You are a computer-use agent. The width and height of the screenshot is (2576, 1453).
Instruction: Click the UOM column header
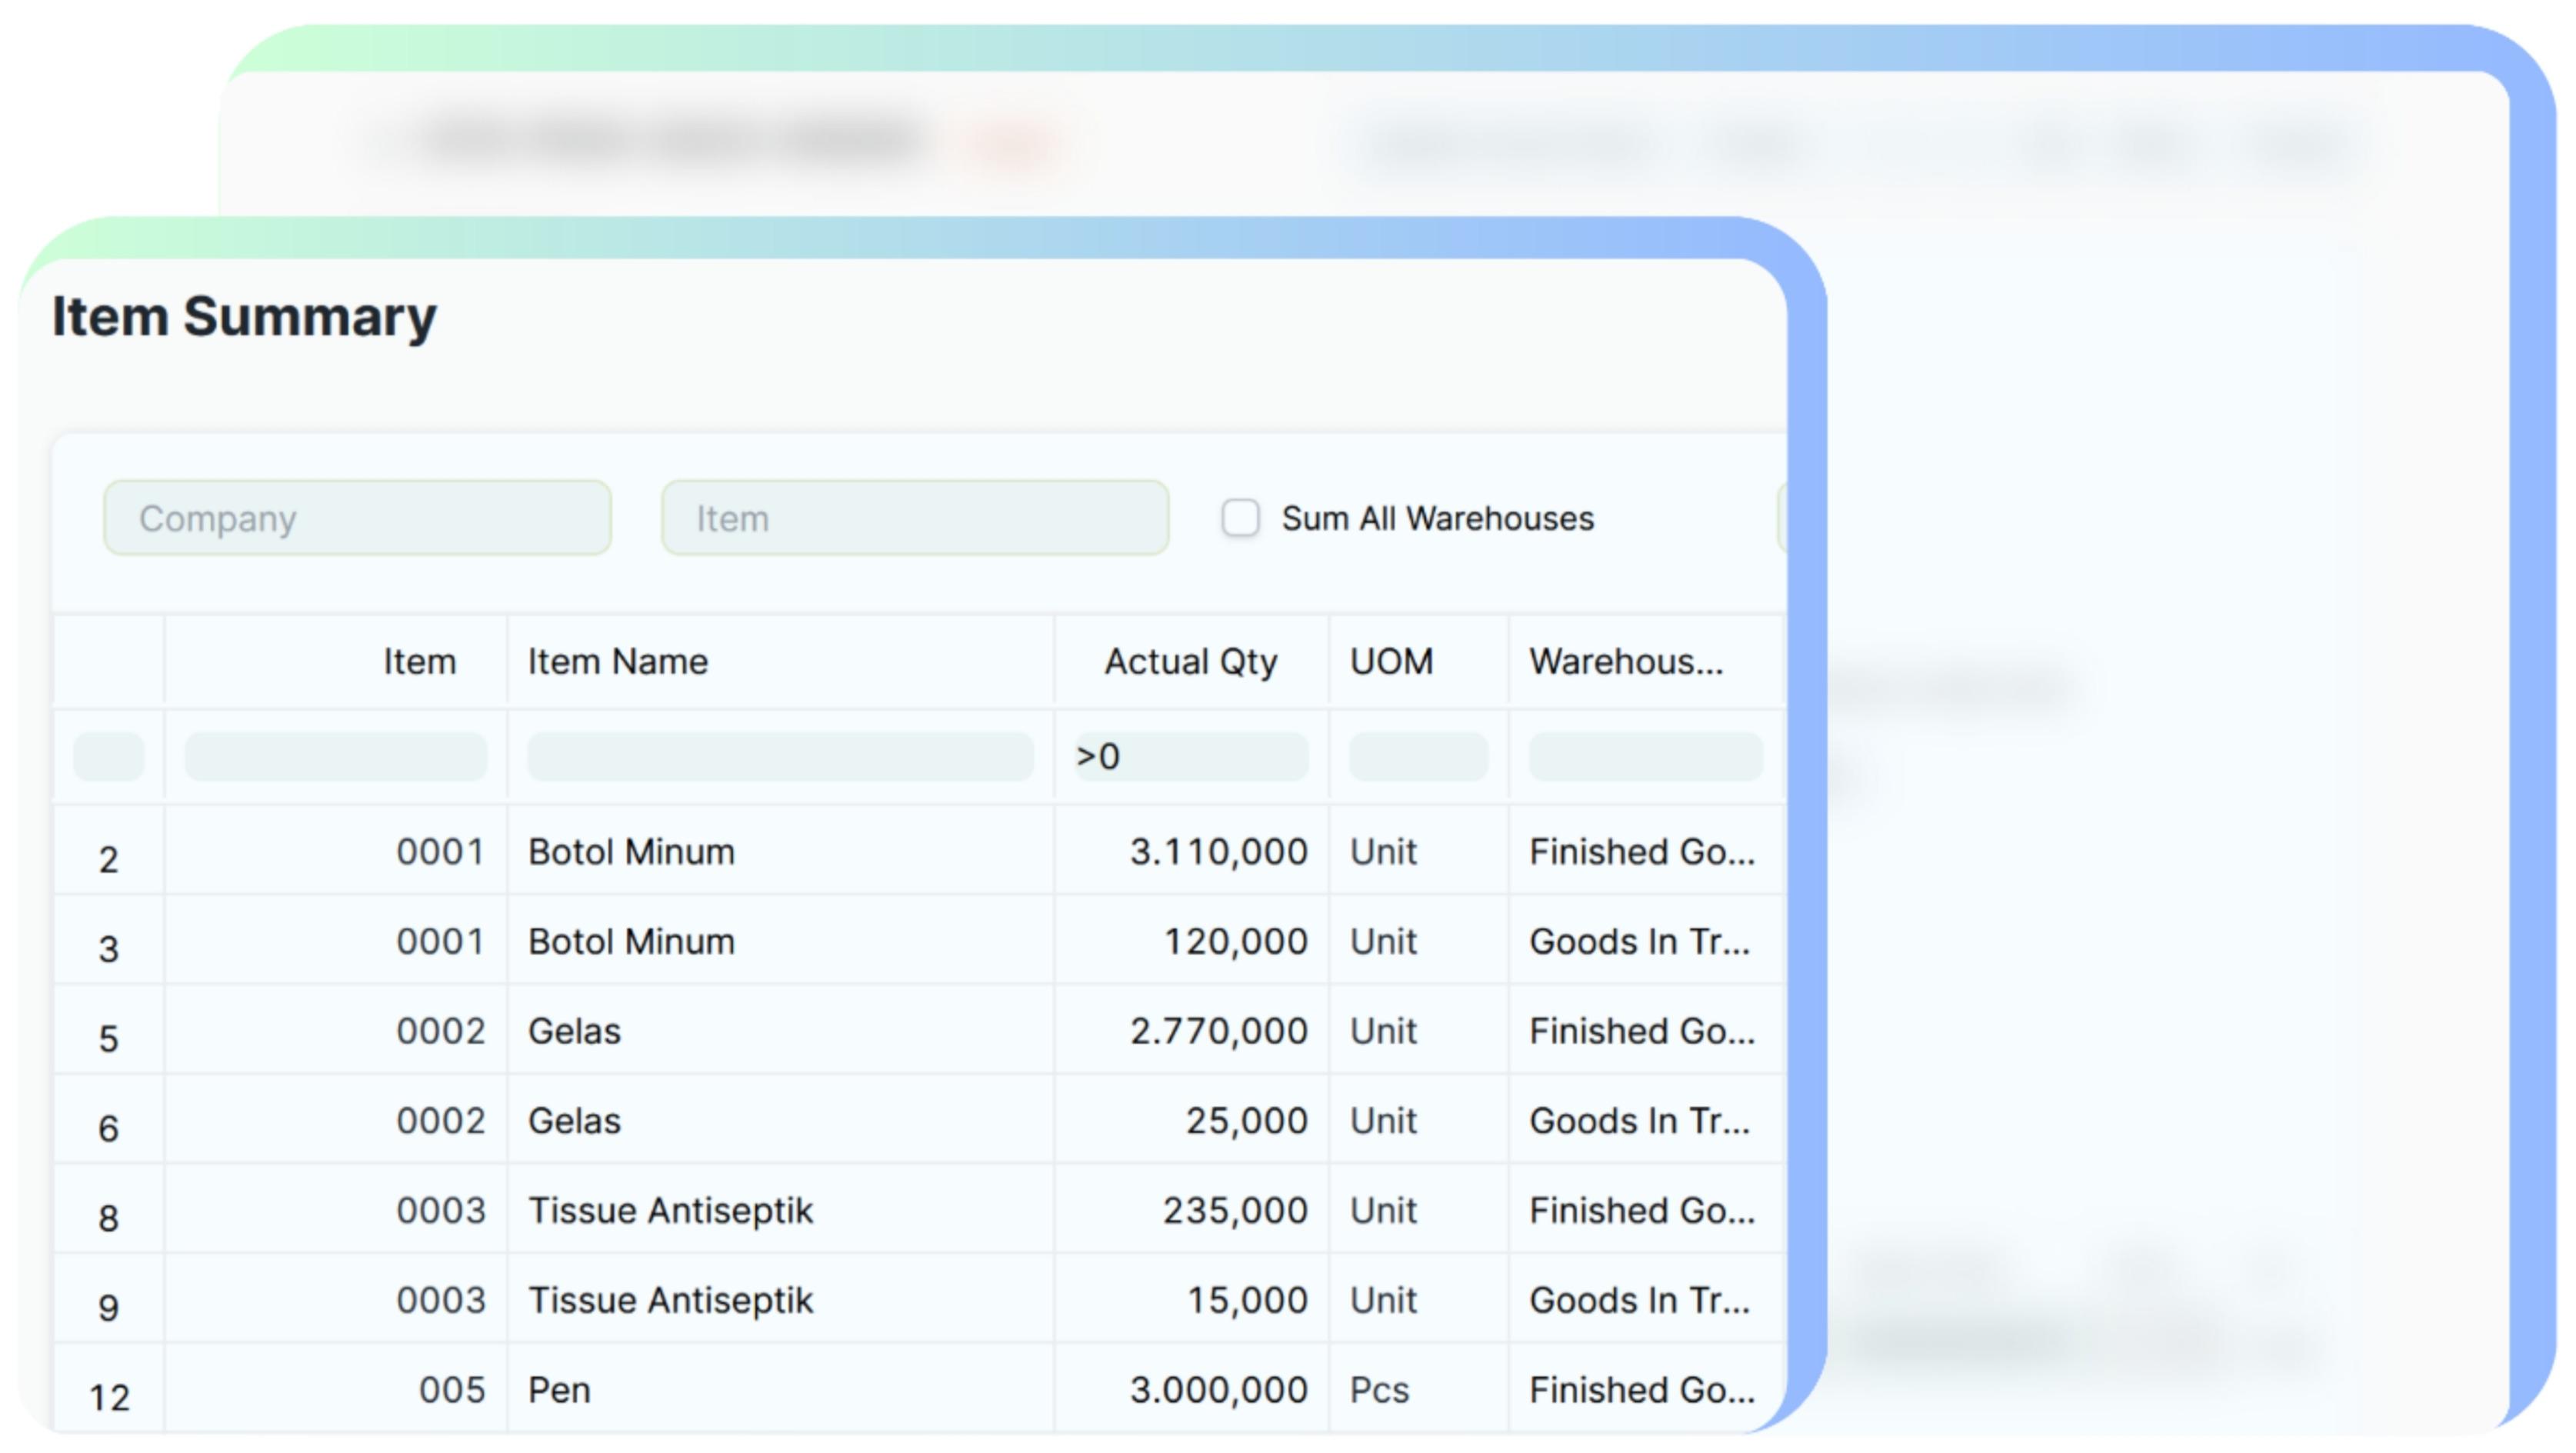[1391, 661]
